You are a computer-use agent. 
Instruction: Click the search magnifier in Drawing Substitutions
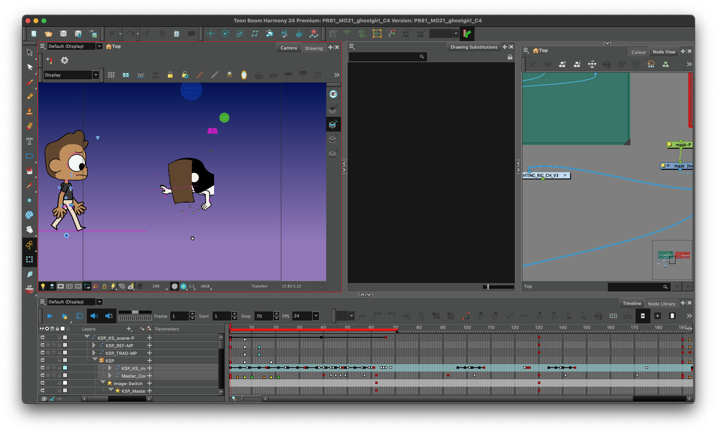coord(422,57)
